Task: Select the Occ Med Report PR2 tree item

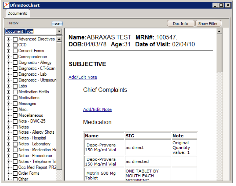Action: (x=37, y=167)
